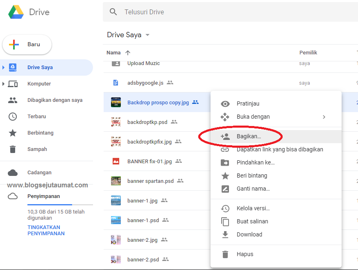This screenshot has height=270, width=358.
Task: Click the Google Drive logo icon
Action: click(16, 12)
